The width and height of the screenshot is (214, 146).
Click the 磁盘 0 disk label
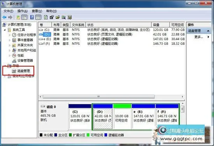tap(51, 107)
